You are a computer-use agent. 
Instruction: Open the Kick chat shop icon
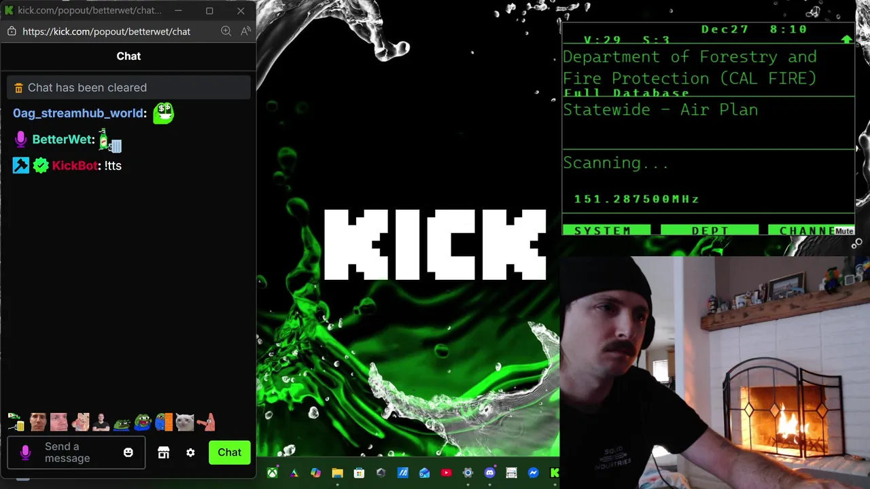[x=163, y=452]
